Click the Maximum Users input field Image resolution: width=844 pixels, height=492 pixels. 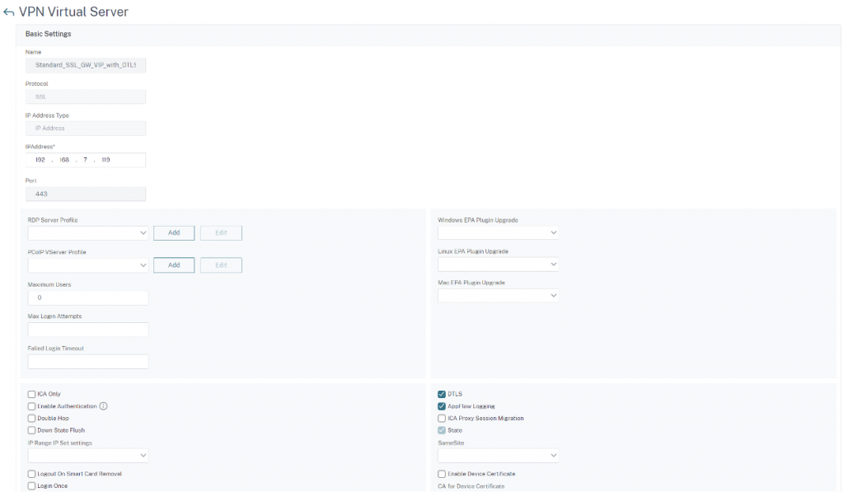pos(87,298)
